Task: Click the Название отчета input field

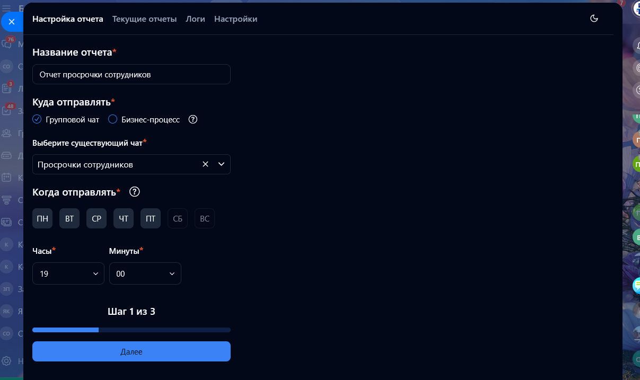Action: pos(131,75)
